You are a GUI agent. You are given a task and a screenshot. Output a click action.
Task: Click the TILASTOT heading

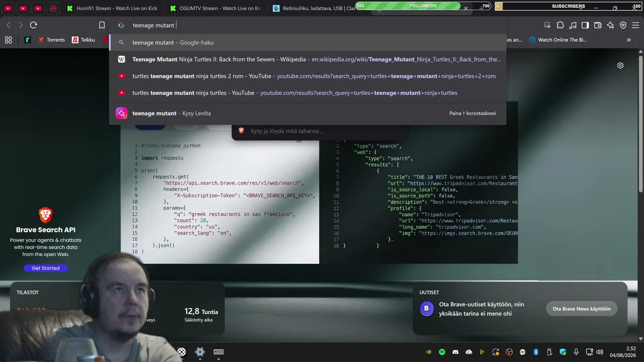[x=28, y=292]
